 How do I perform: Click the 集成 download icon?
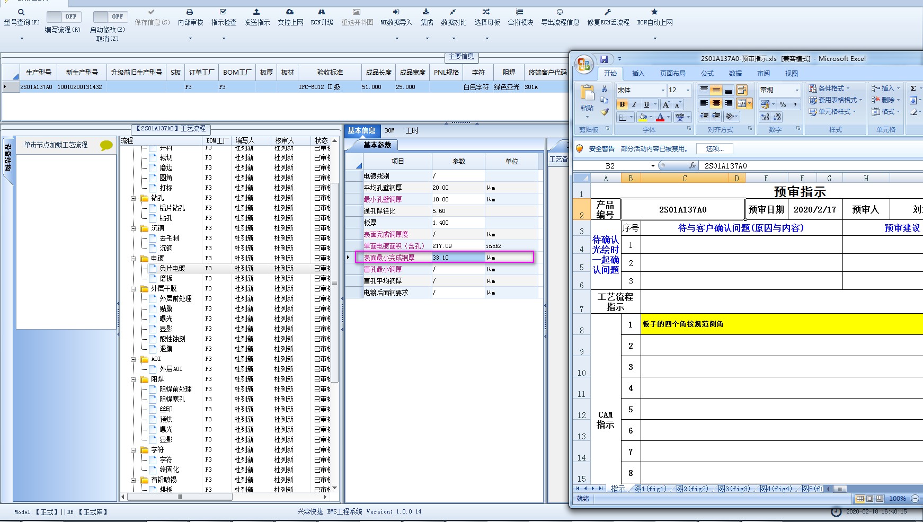coord(426,12)
